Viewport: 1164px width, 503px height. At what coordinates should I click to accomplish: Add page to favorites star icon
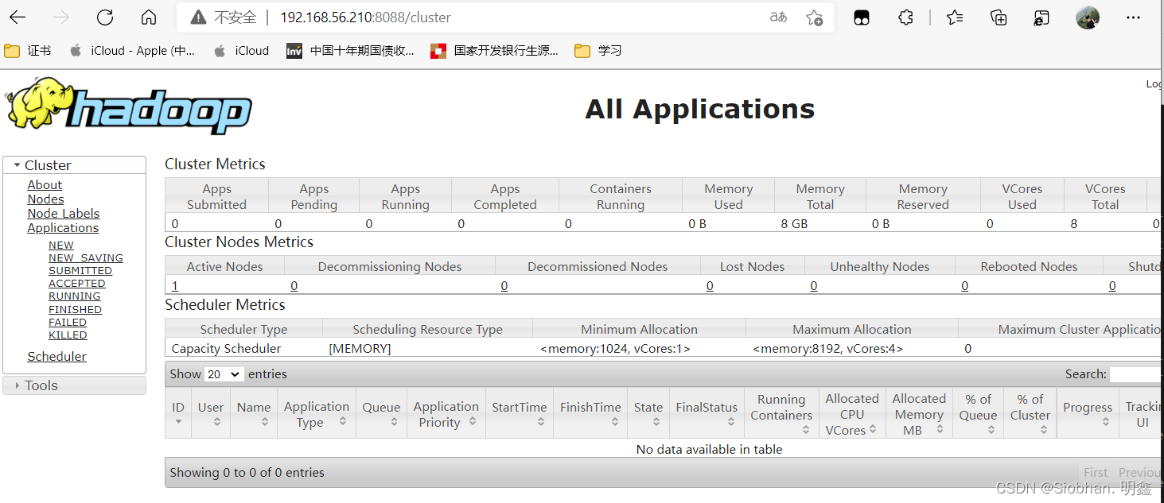click(814, 17)
